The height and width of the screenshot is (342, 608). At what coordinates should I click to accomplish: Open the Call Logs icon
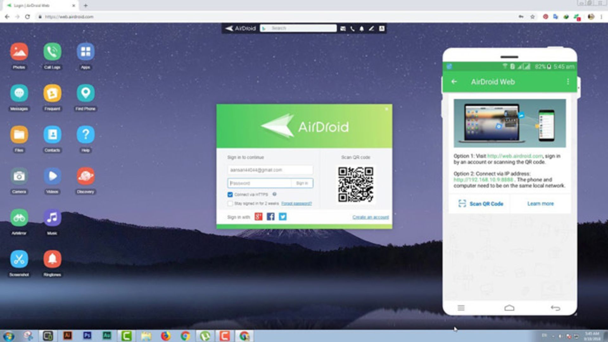(x=52, y=52)
